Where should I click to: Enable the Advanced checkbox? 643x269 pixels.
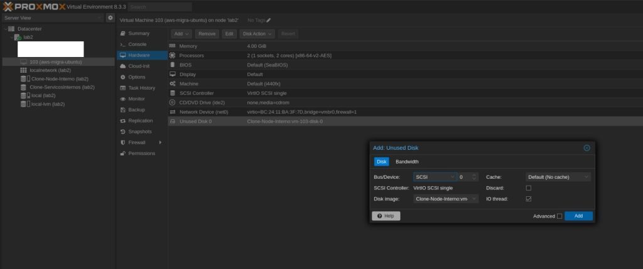click(x=559, y=216)
